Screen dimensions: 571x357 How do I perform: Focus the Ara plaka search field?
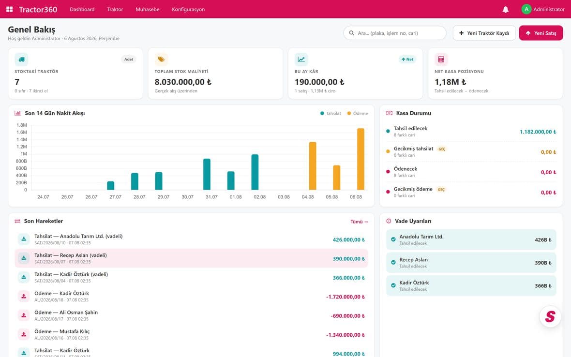(x=395, y=33)
